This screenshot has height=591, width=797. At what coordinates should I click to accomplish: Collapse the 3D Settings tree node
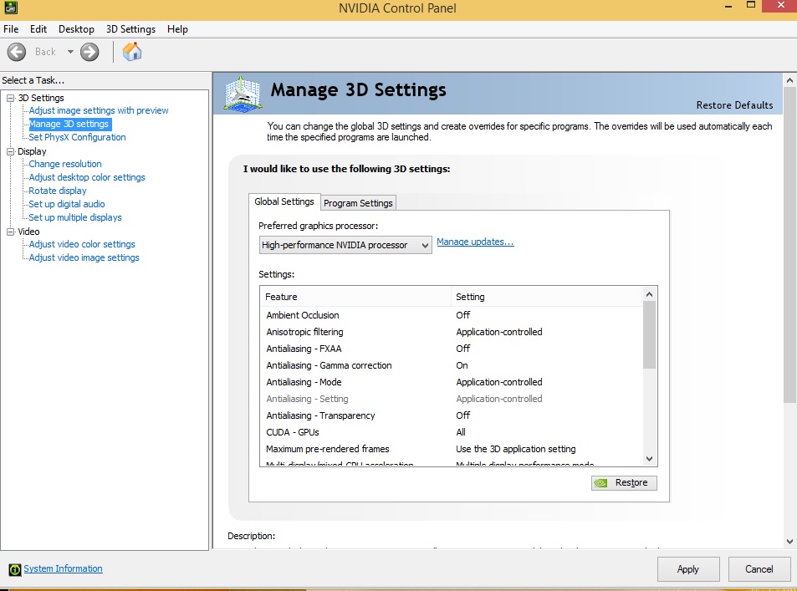point(10,98)
